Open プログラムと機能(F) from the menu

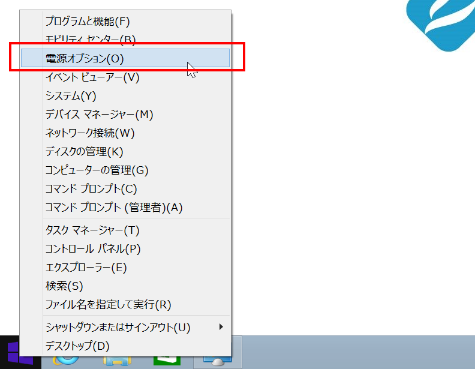(125, 21)
